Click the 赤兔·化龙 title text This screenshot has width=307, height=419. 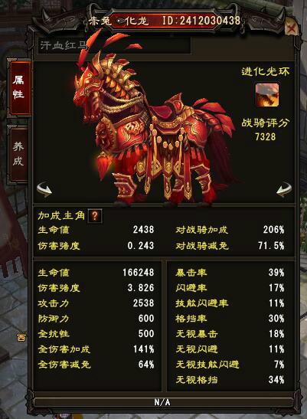point(119,21)
